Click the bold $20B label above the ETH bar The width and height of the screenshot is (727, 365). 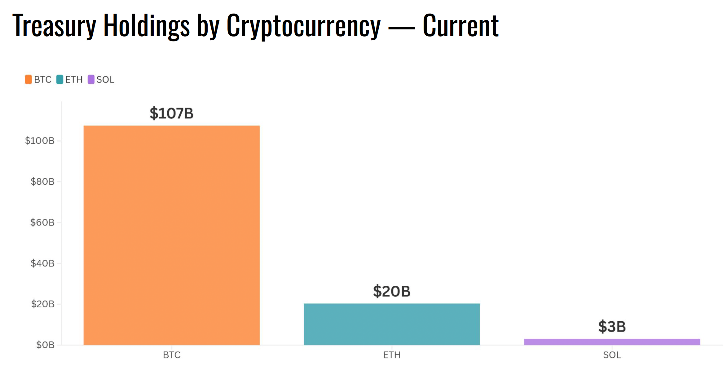pos(392,292)
